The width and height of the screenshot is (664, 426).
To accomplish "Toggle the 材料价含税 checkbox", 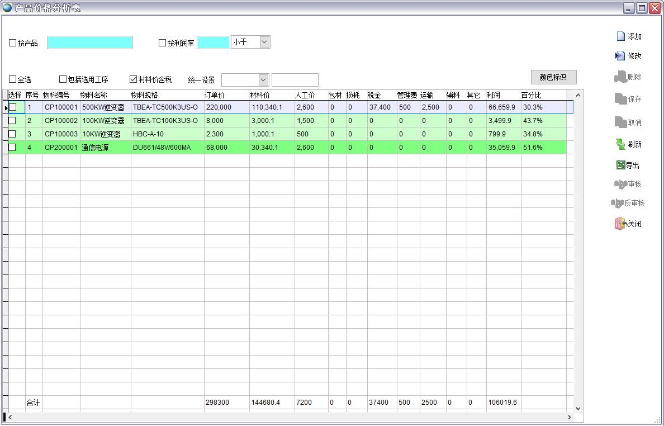I will click(x=134, y=79).
